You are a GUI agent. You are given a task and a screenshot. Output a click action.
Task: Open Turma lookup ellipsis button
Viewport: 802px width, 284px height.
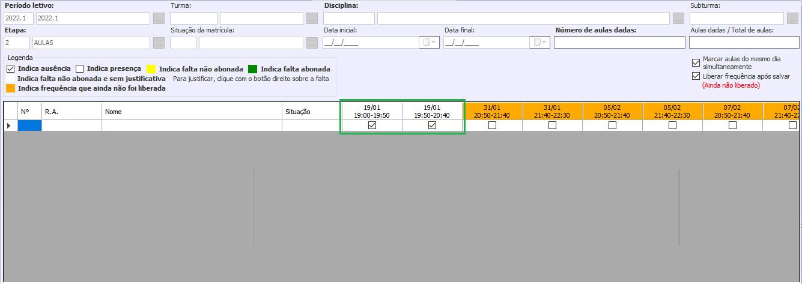pyautogui.click(x=312, y=18)
